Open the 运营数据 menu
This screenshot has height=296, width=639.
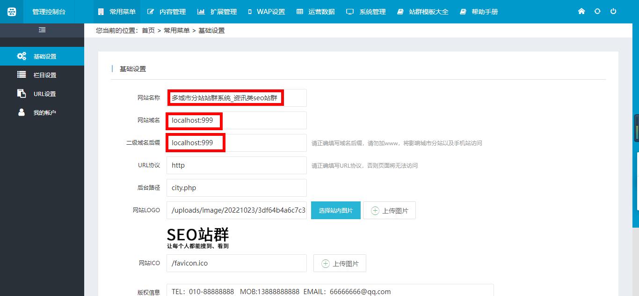316,12
